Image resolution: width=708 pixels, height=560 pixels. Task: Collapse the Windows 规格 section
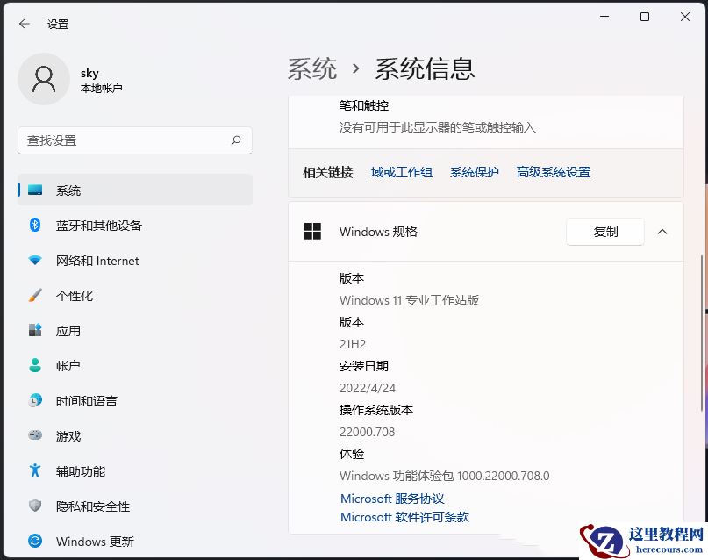(x=662, y=232)
